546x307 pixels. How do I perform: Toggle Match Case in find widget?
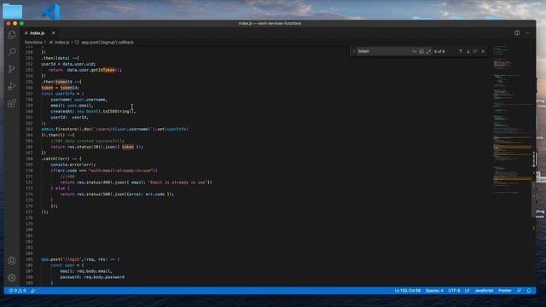coord(414,51)
